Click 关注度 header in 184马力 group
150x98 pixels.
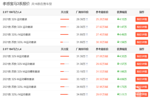click(64, 49)
